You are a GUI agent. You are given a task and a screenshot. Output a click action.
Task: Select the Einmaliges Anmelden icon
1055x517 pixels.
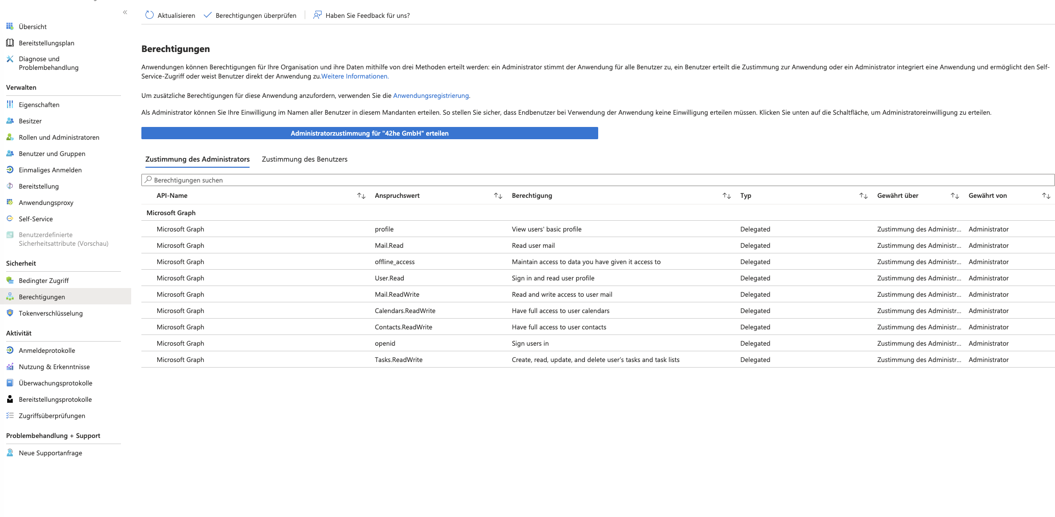(x=10, y=169)
